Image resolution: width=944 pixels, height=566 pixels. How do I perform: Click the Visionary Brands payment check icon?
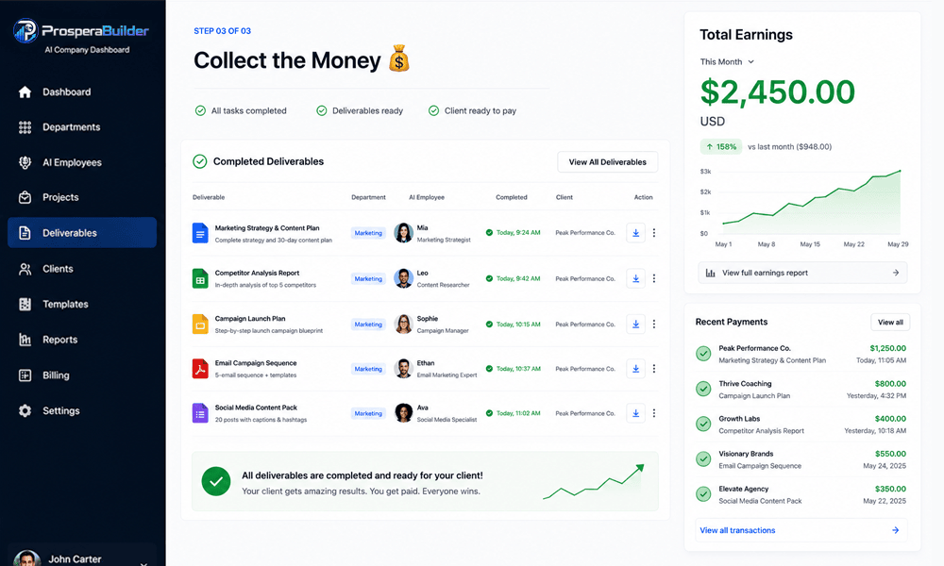(x=703, y=459)
